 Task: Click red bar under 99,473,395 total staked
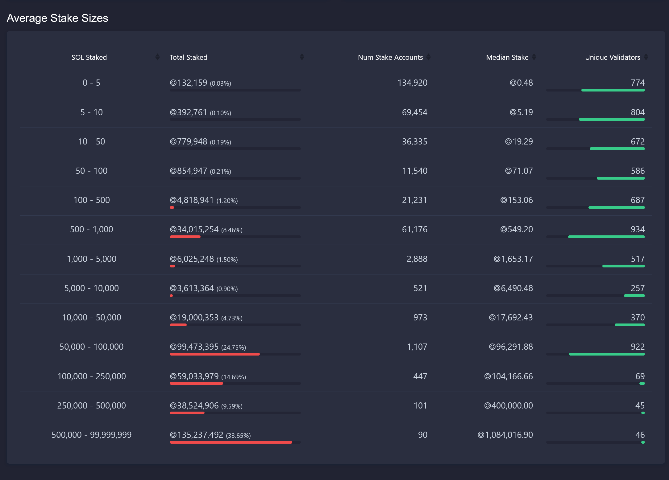pyautogui.click(x=214, y=354)
